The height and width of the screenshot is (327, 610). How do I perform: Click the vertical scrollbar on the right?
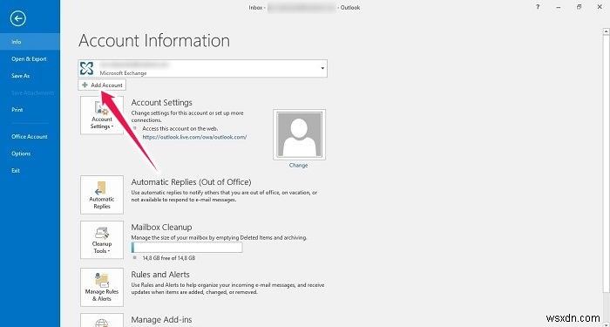click(x=606, y=164)
